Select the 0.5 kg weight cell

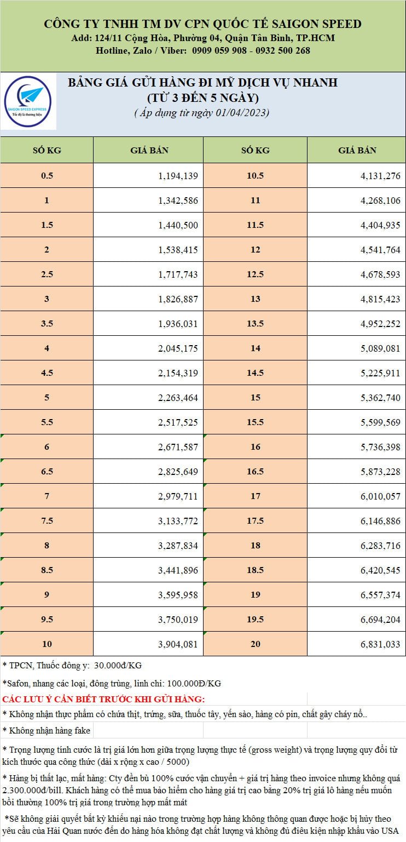[x=47, y=176]
